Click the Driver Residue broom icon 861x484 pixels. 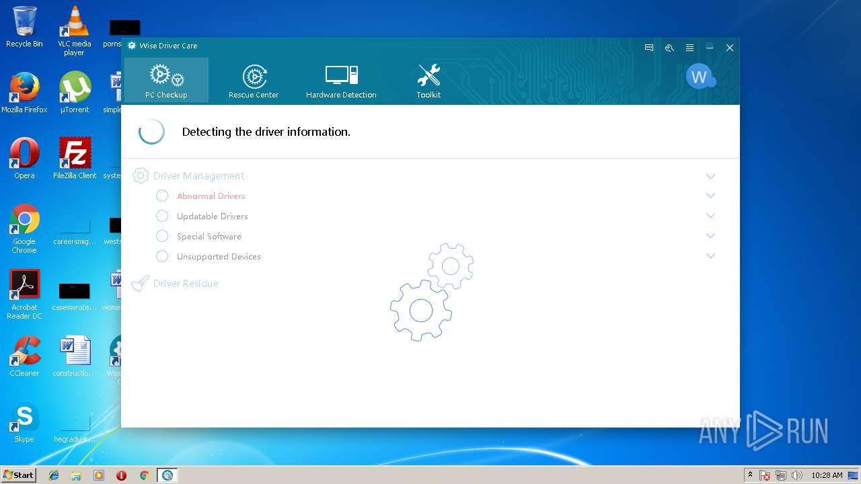pos(140,284)
